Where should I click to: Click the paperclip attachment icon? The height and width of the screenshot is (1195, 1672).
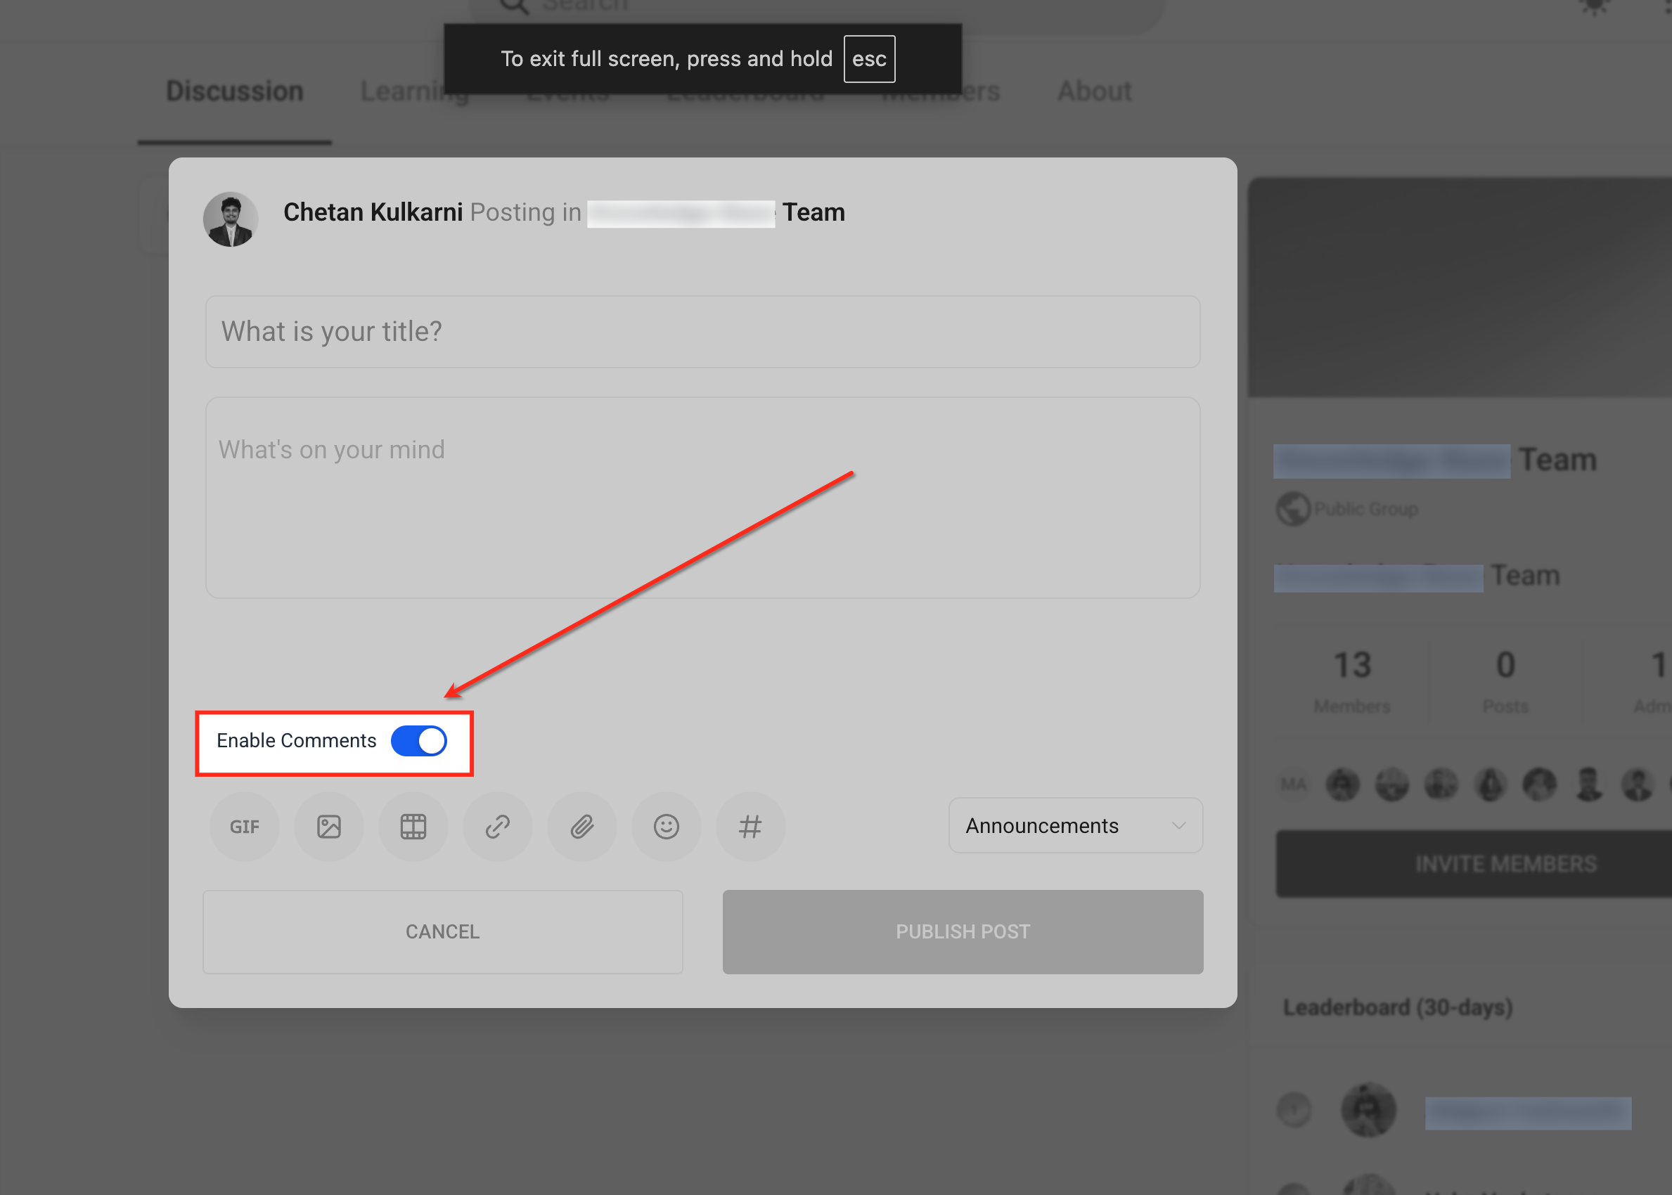(582, 827)
